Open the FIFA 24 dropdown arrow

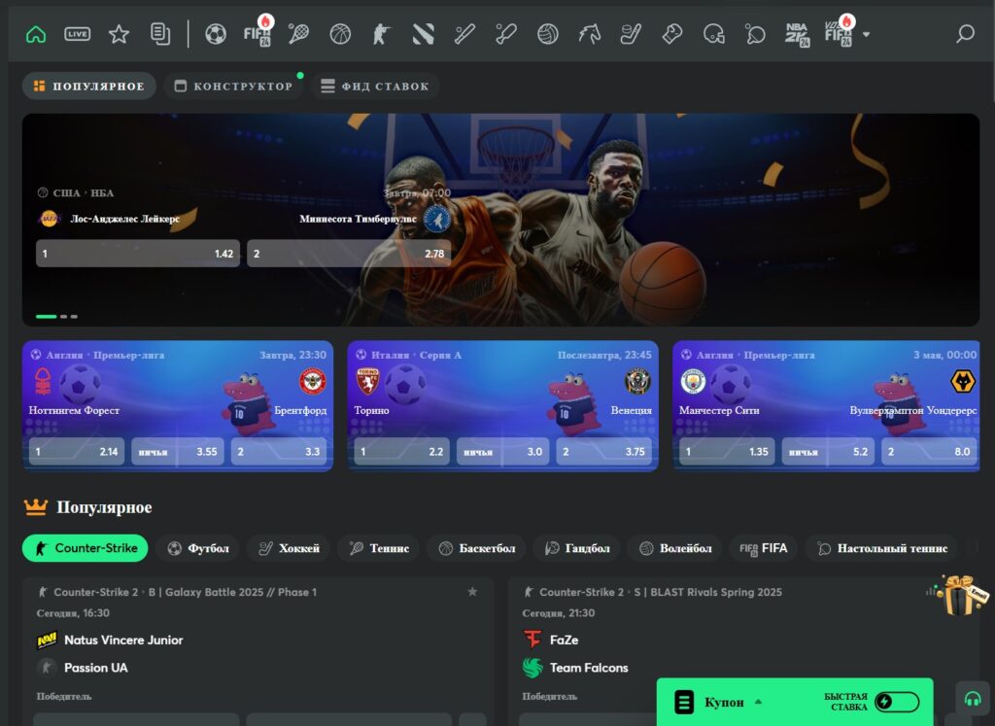[x=866, y=32]
